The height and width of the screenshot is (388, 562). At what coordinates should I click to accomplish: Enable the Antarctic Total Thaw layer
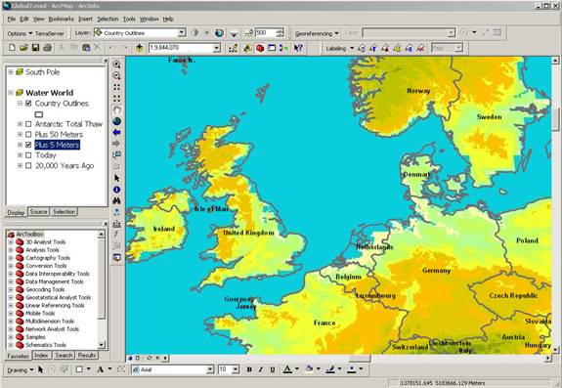[x=28, y=124]
